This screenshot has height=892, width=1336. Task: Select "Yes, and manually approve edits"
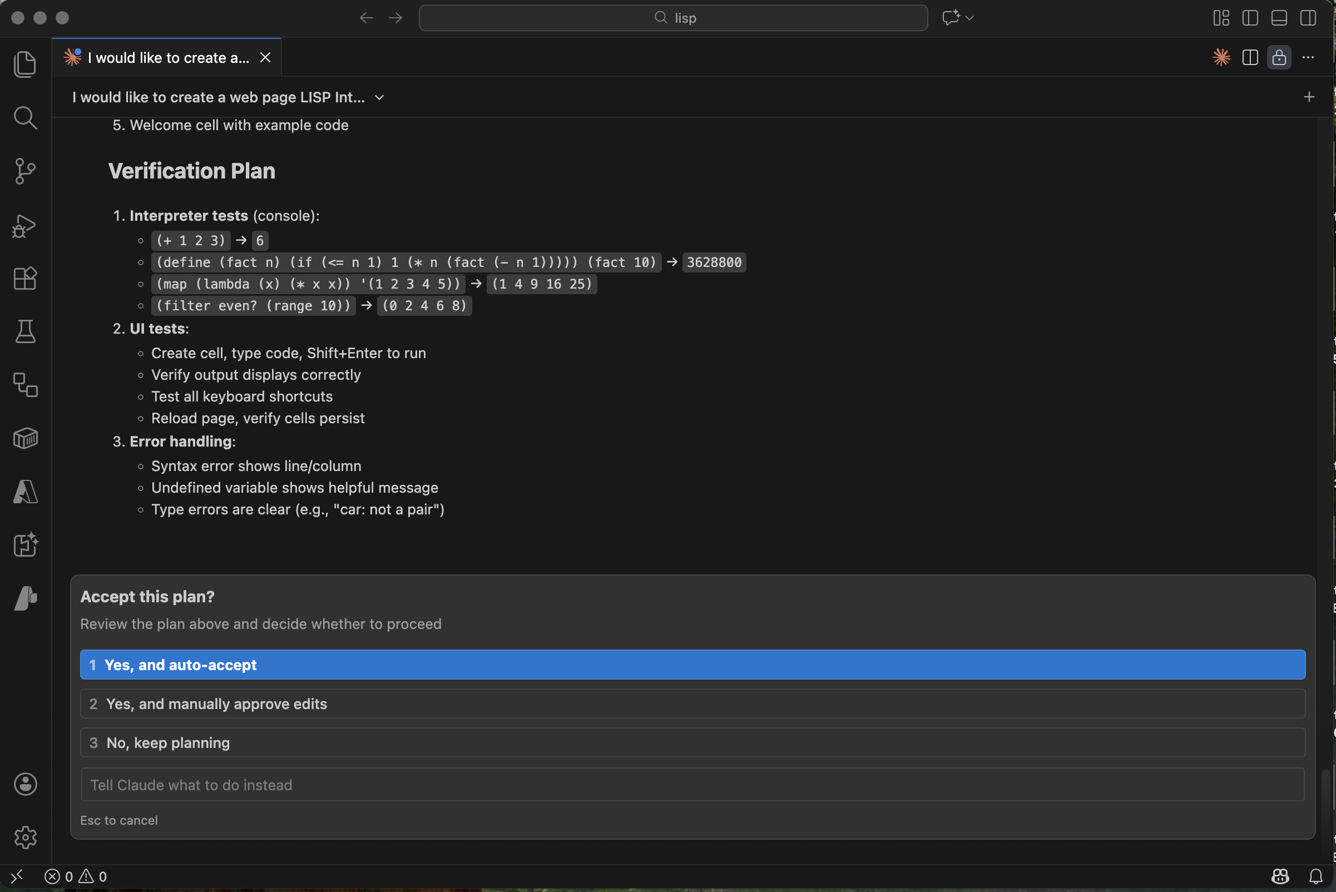[x=693, y=703]
